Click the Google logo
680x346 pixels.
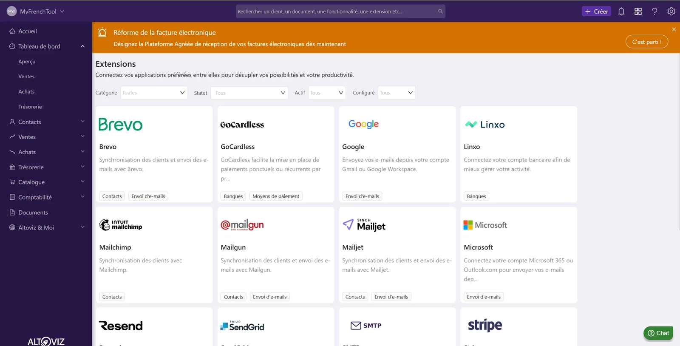pos(363,124)
